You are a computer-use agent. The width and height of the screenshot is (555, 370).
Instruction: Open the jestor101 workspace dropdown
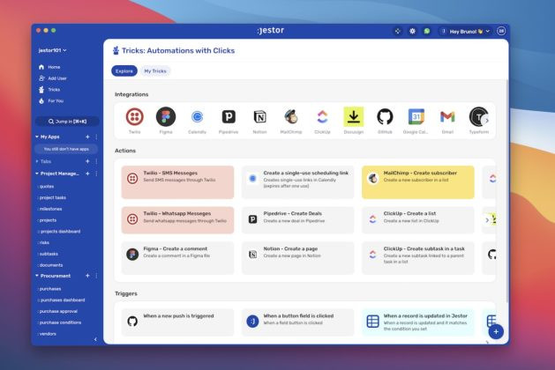[x=52, y=50]
